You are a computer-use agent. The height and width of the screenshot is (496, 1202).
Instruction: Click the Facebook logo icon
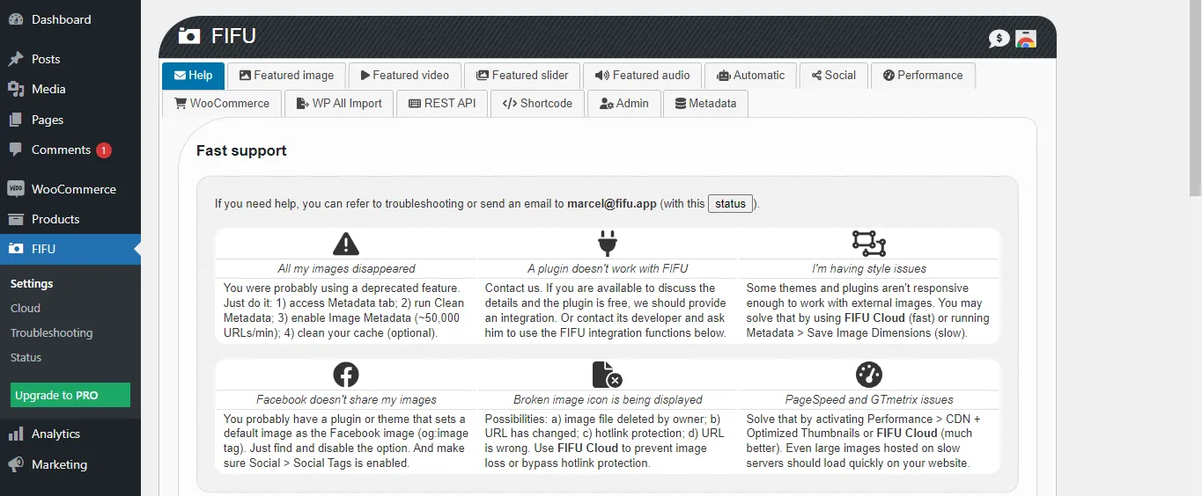click(346, 375)
